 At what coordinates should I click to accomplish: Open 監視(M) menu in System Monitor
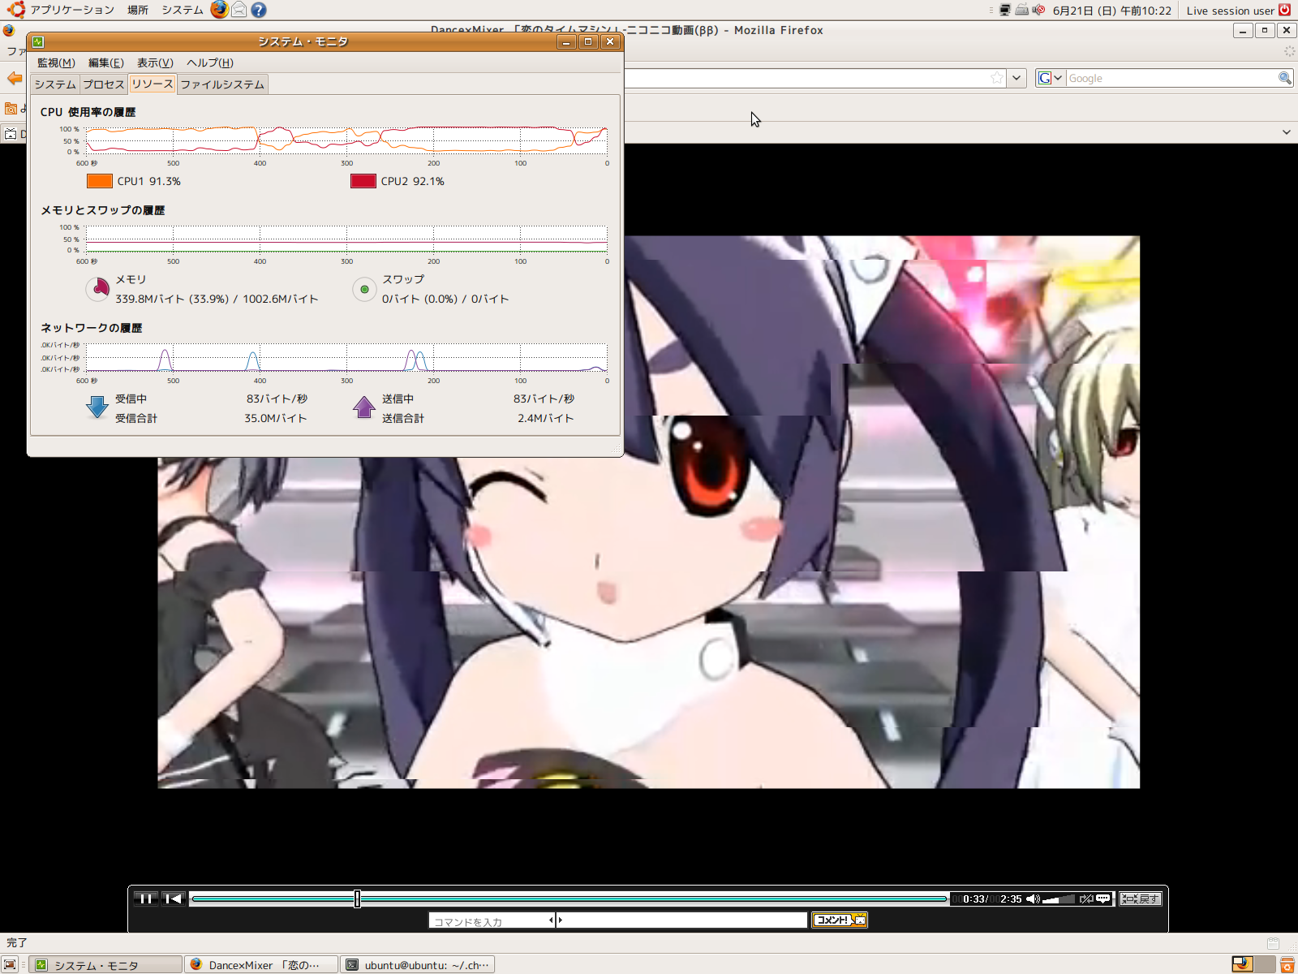pos(56,62)
